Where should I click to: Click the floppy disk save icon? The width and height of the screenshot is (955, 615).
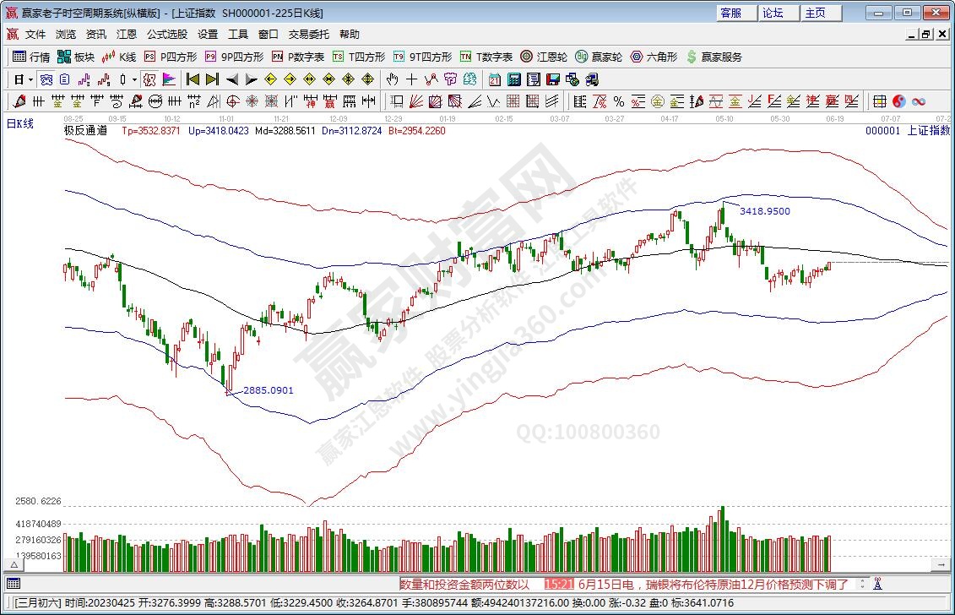[x=553, y=79]
